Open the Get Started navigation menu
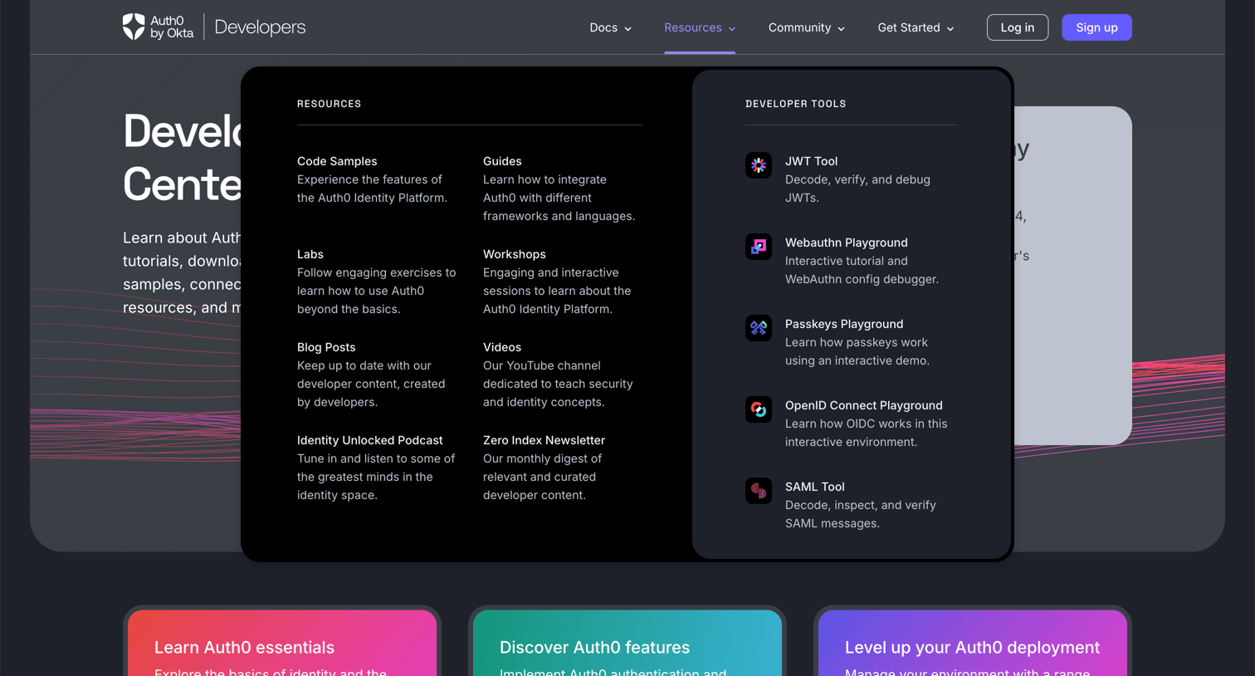 tap(916, 27)
